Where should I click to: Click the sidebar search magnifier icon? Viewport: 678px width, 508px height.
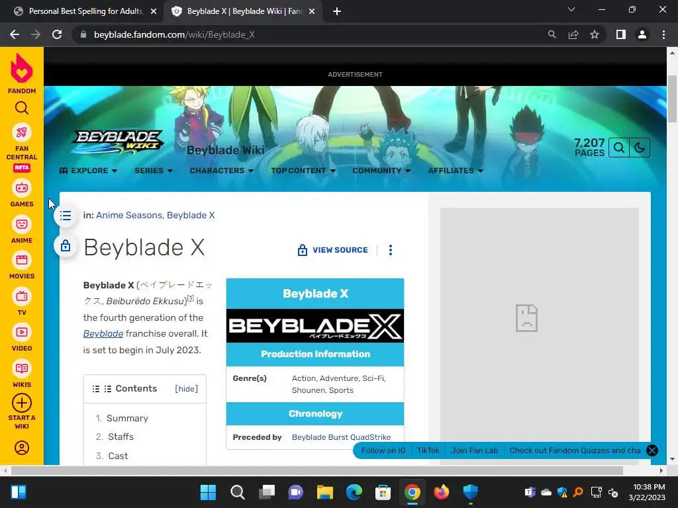point(22,108)
